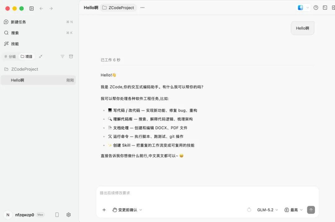Expand the 已工作 6 秒 work summary
This screenshot has height=222, width=335.
click(110, 60)
